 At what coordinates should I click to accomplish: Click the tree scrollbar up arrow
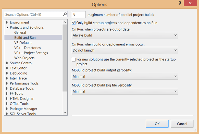click(x=65, y=22)
